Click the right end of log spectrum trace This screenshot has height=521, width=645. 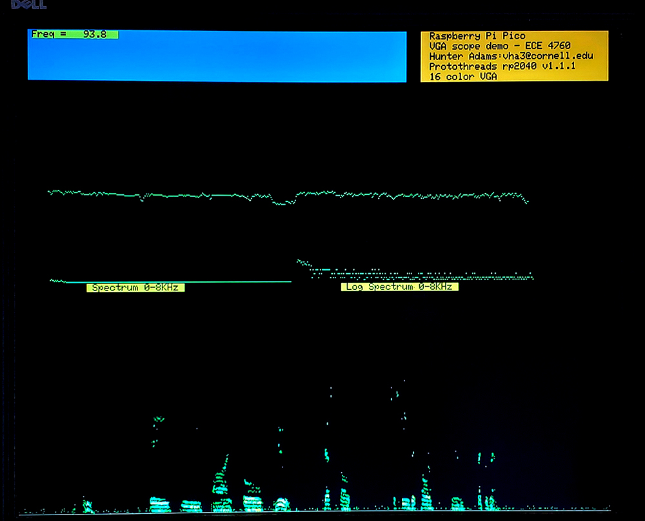(531, 278)
